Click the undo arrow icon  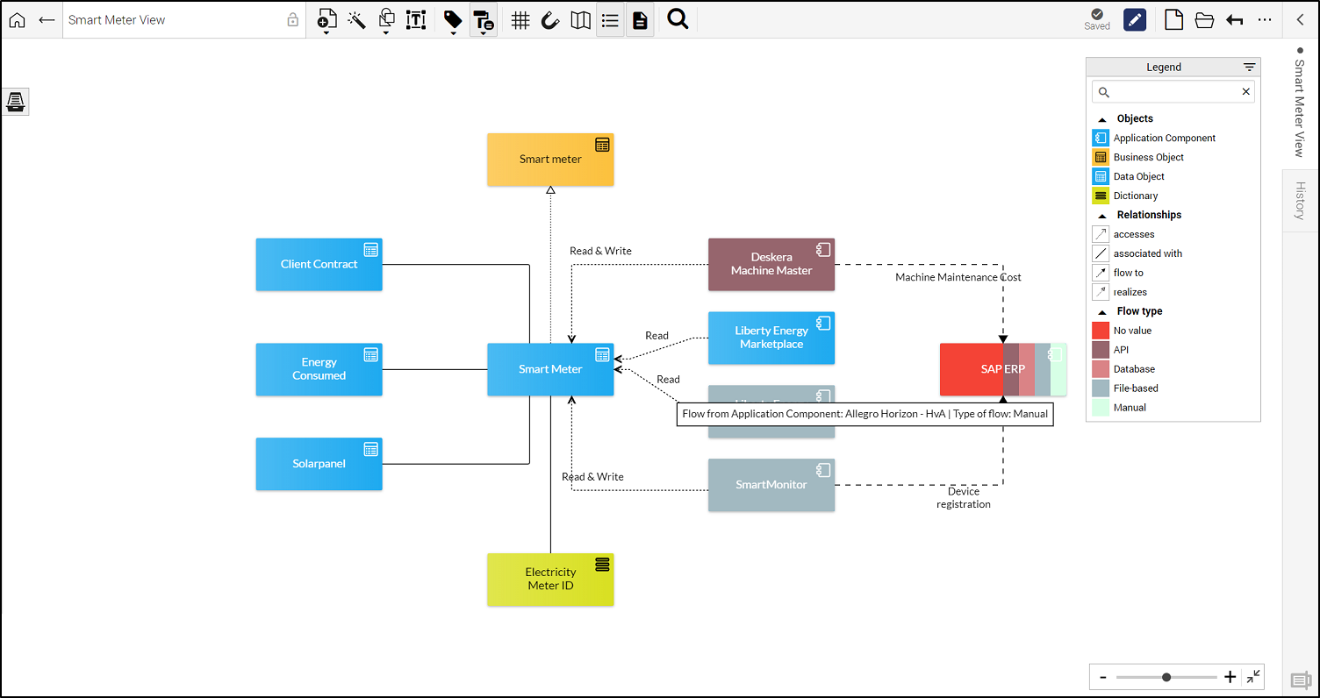(1235, 20)
